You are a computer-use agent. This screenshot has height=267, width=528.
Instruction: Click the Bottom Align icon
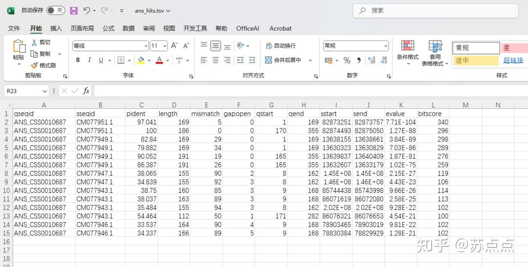pyautogui.click(x=227, y=46)
